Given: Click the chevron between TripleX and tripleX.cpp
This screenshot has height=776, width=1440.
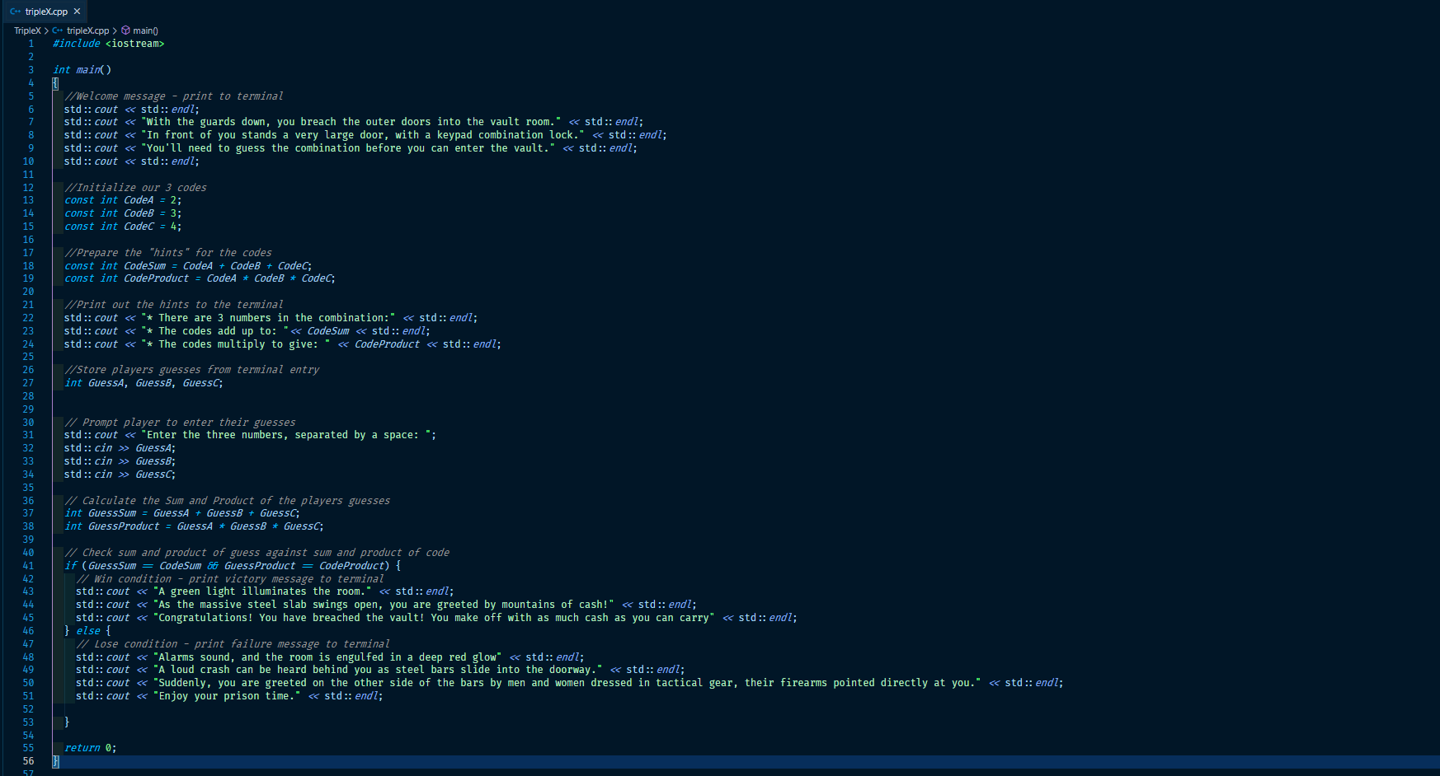Looking at the screenshot, I should click(x=46, y=30).
